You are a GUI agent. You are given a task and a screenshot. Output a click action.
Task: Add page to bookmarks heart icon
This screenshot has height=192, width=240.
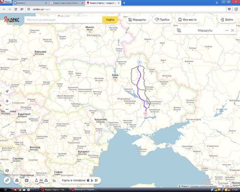(x=229, y=9)
